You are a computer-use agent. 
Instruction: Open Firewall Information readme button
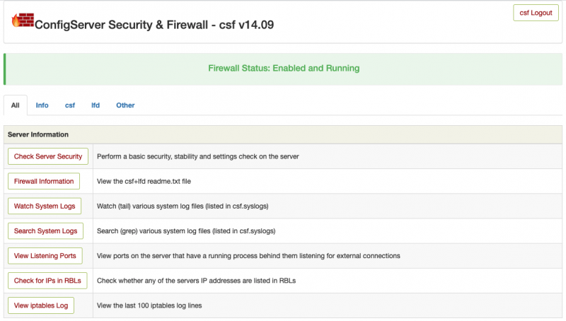[44, 181]
